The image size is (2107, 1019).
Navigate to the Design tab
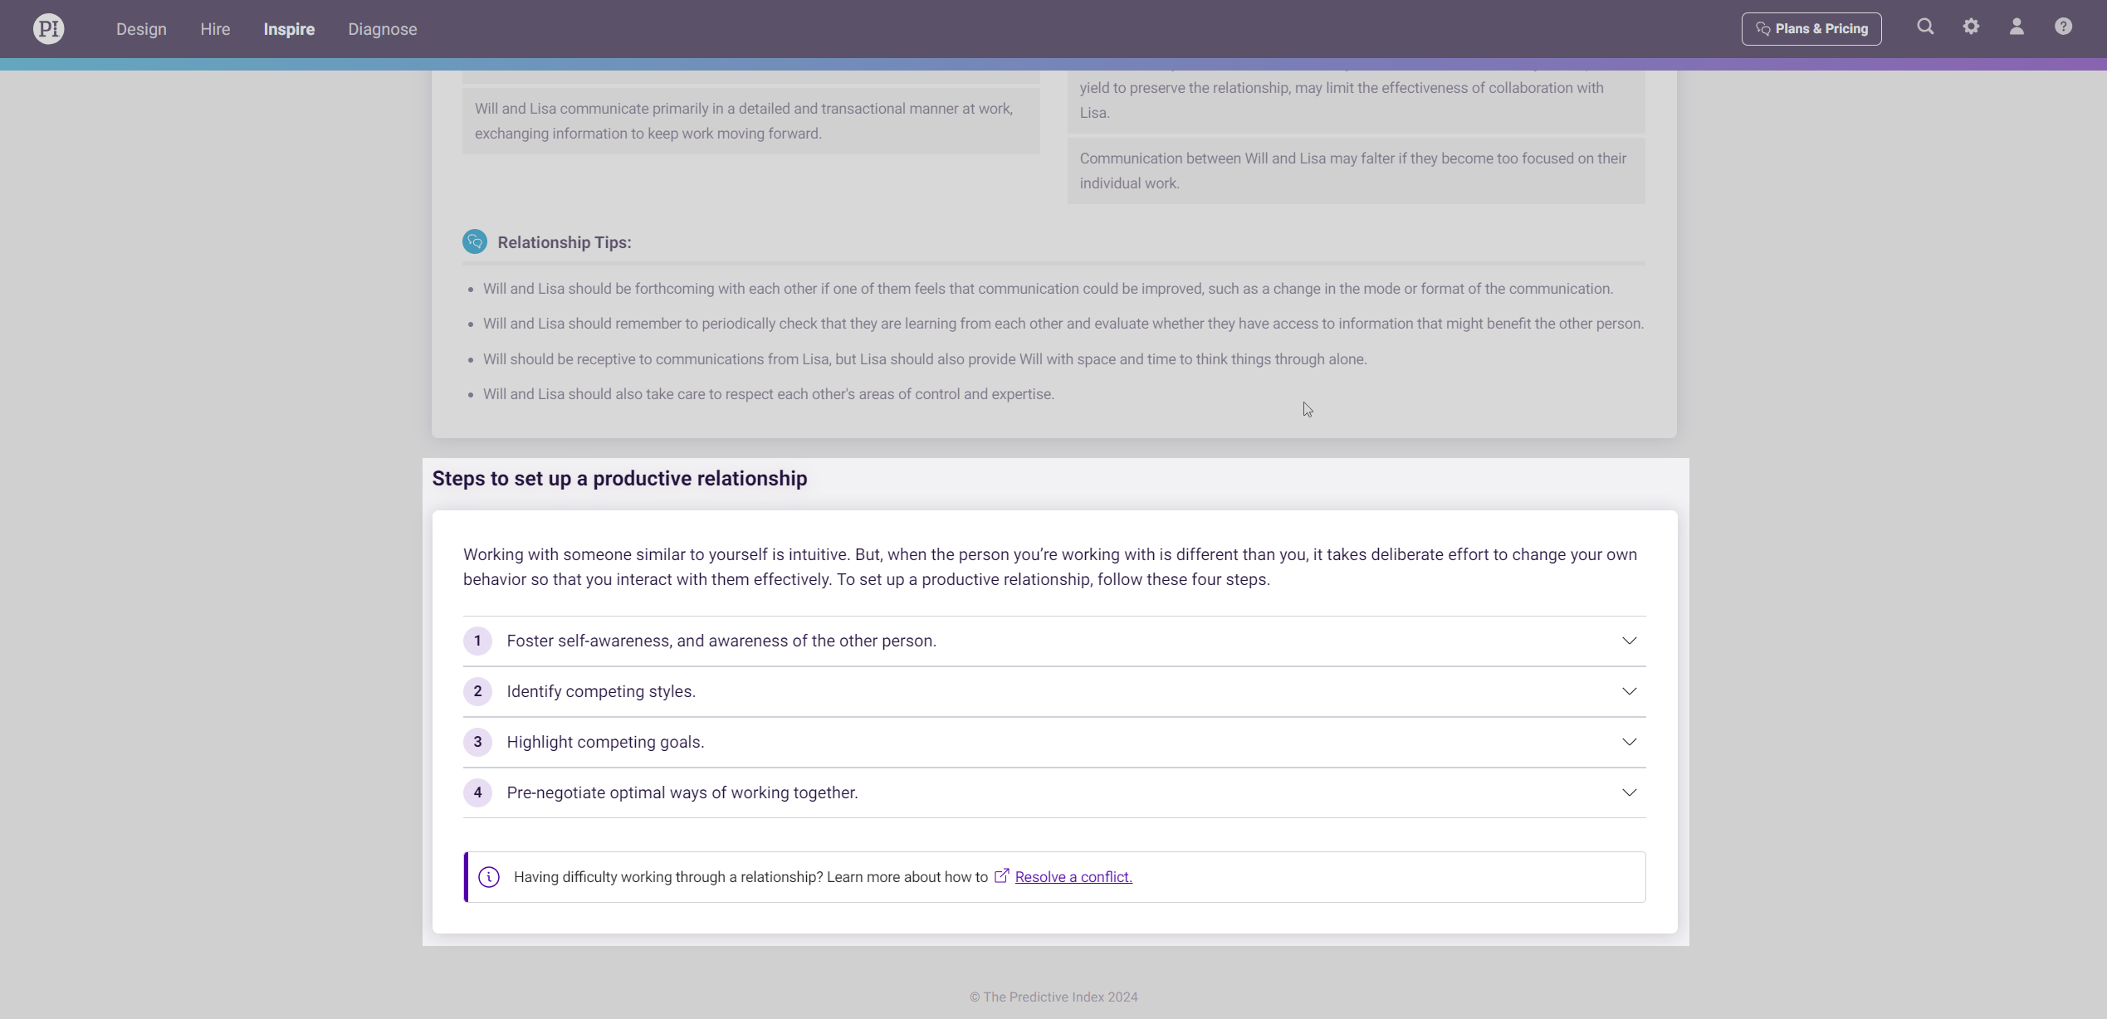[141, 28]
